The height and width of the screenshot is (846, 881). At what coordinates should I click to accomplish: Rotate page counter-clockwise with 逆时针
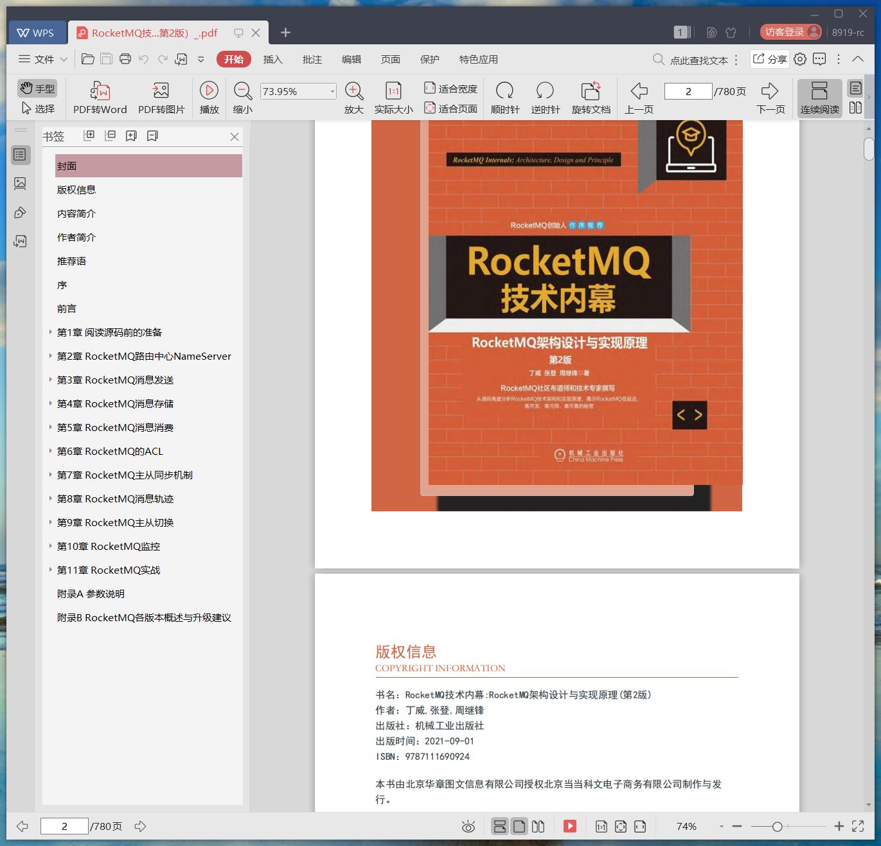[x=545, y=98]
